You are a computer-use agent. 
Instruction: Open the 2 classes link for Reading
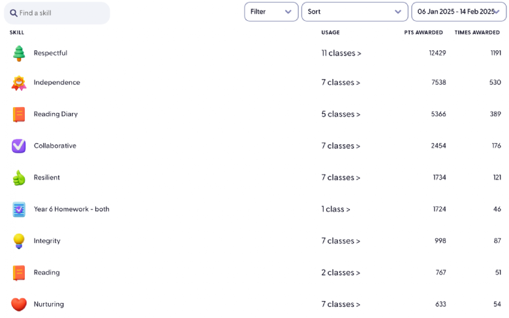341,272
